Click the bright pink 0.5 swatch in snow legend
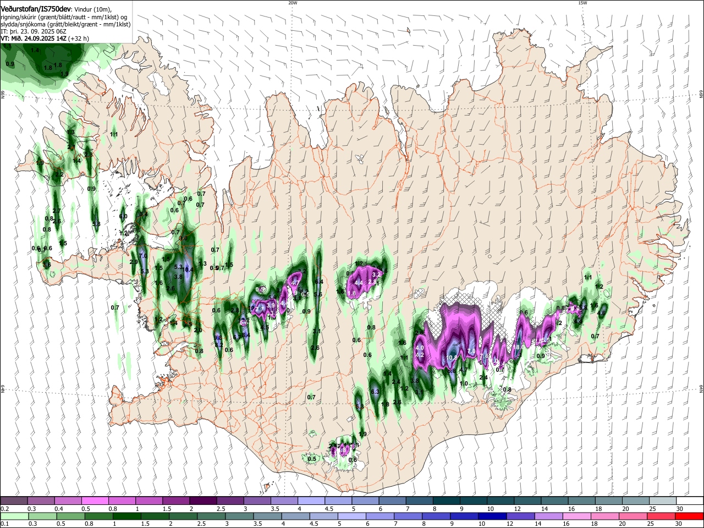 (95, 501)
